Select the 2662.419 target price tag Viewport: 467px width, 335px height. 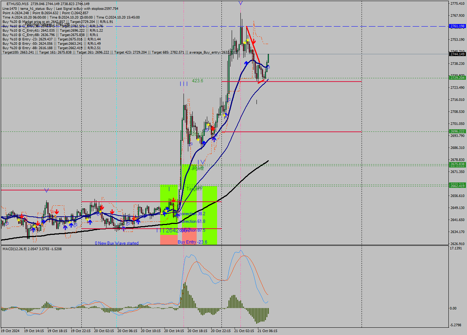(x=458, y=186)
